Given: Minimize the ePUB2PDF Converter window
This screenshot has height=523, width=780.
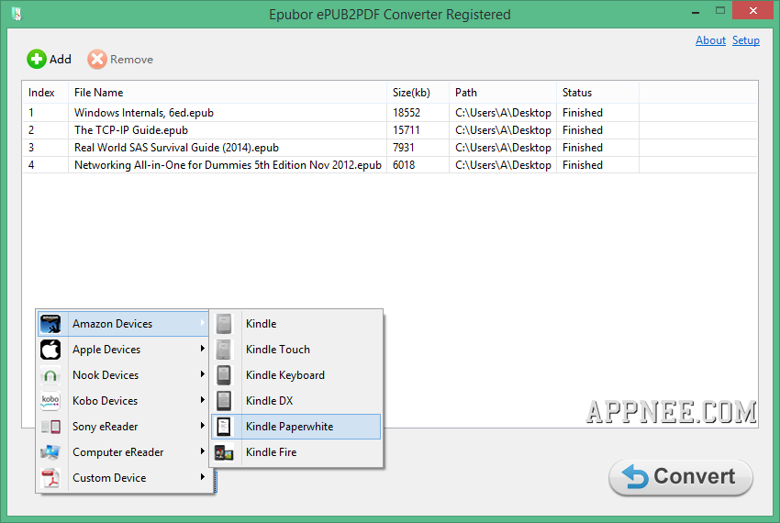Looking at the screenshot, I should 696,12.
